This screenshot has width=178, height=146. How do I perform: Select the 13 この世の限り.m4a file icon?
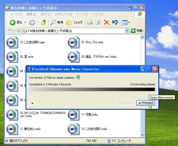[74, 129]
